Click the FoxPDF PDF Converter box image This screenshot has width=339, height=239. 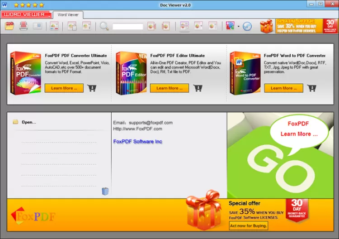[x=26, y=73]
